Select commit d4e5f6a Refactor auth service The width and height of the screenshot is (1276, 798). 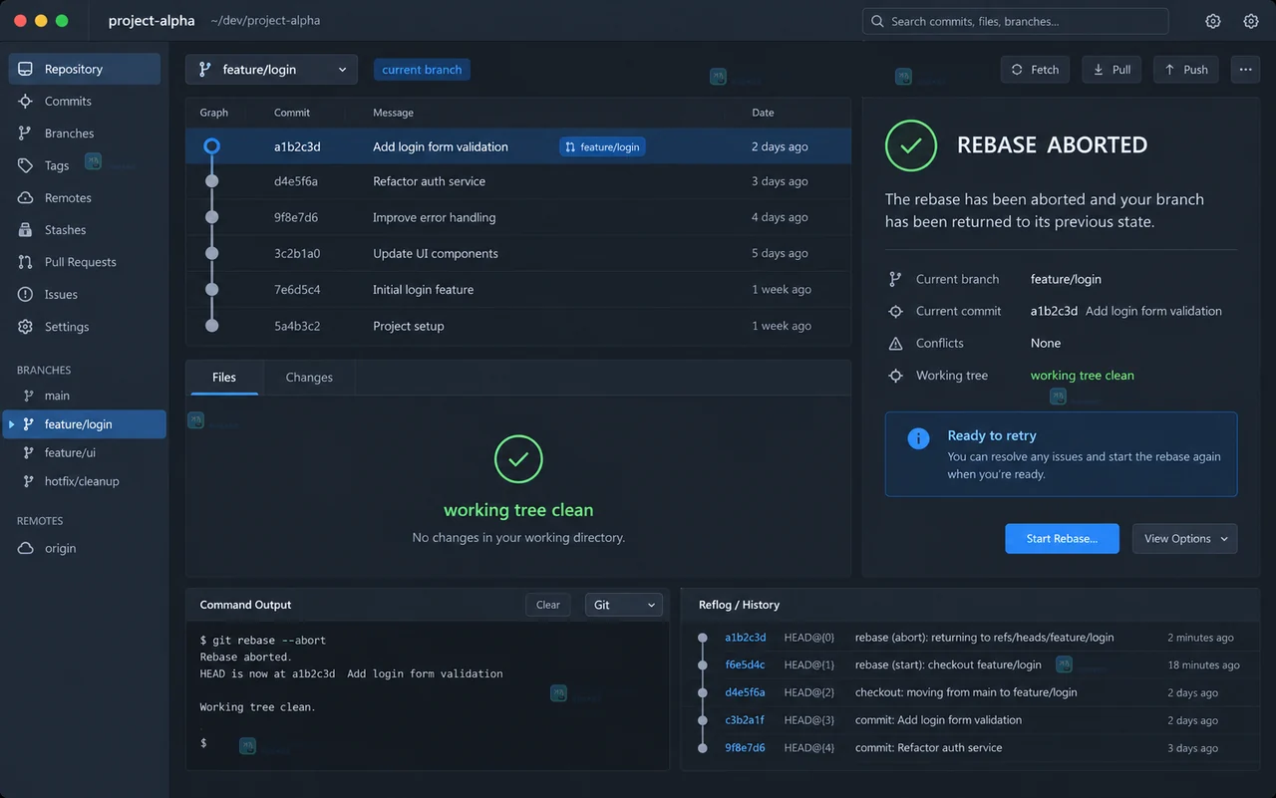[518, 181]
